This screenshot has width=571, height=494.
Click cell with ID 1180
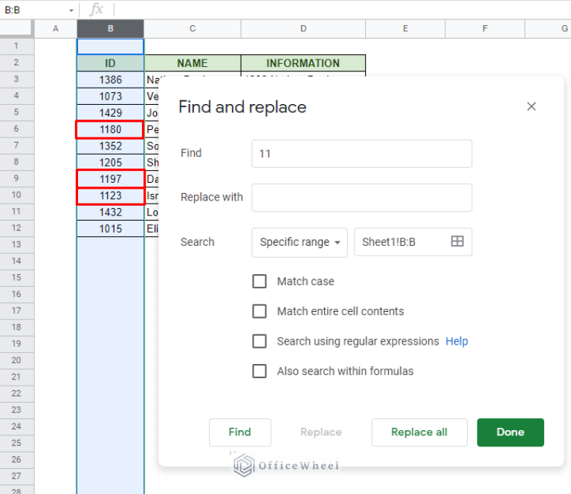pos(110,129)
